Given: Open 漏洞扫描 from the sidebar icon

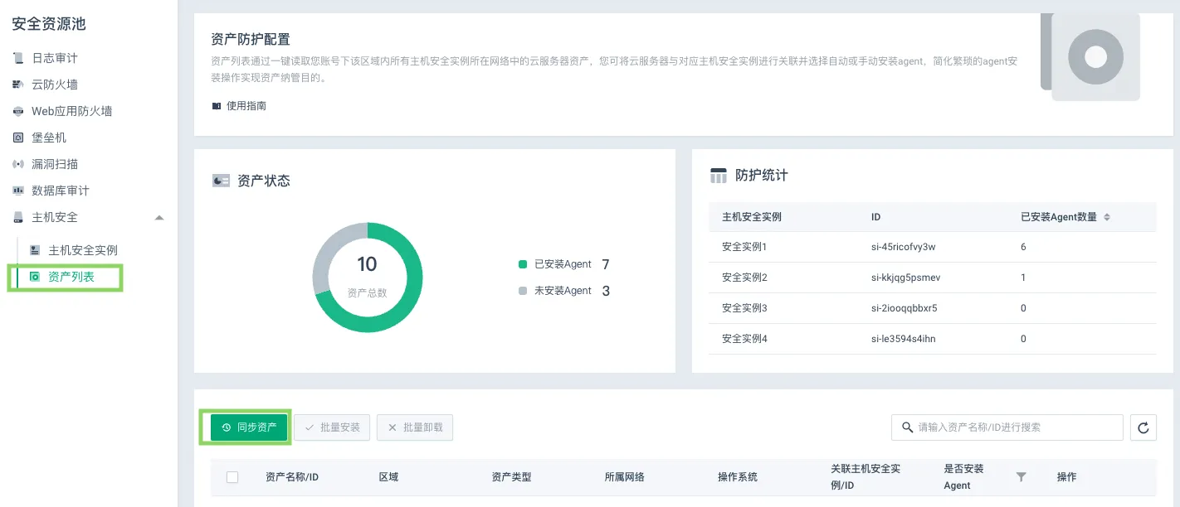Looking at the screenshot, I should [17, 163].
